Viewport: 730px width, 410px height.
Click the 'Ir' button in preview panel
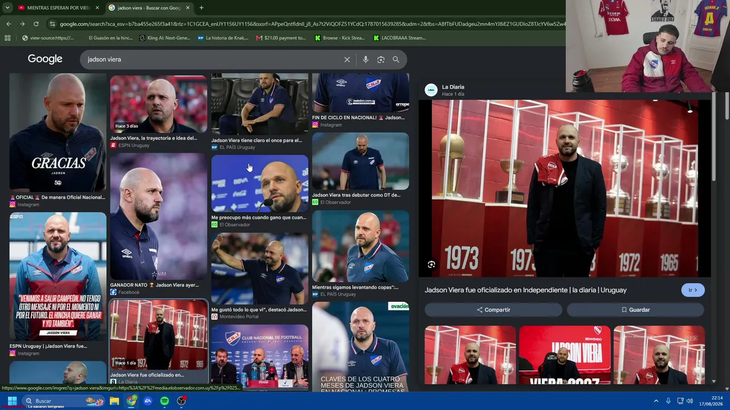coord(693,290)
